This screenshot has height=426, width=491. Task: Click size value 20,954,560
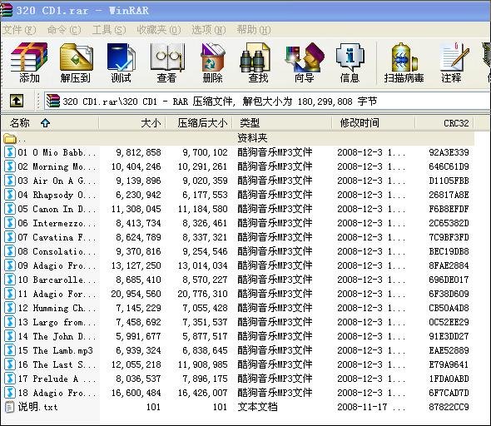coord(136,294)
